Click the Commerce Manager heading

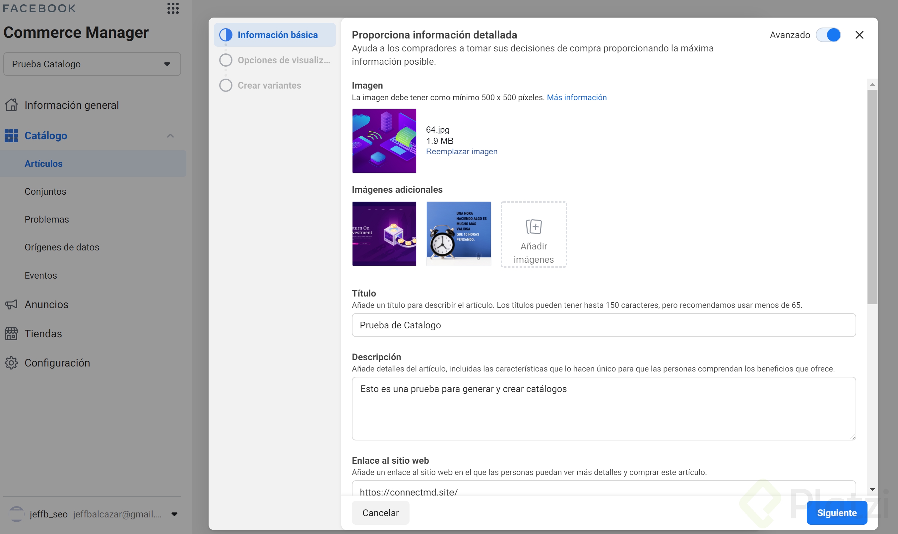point(76,33)
